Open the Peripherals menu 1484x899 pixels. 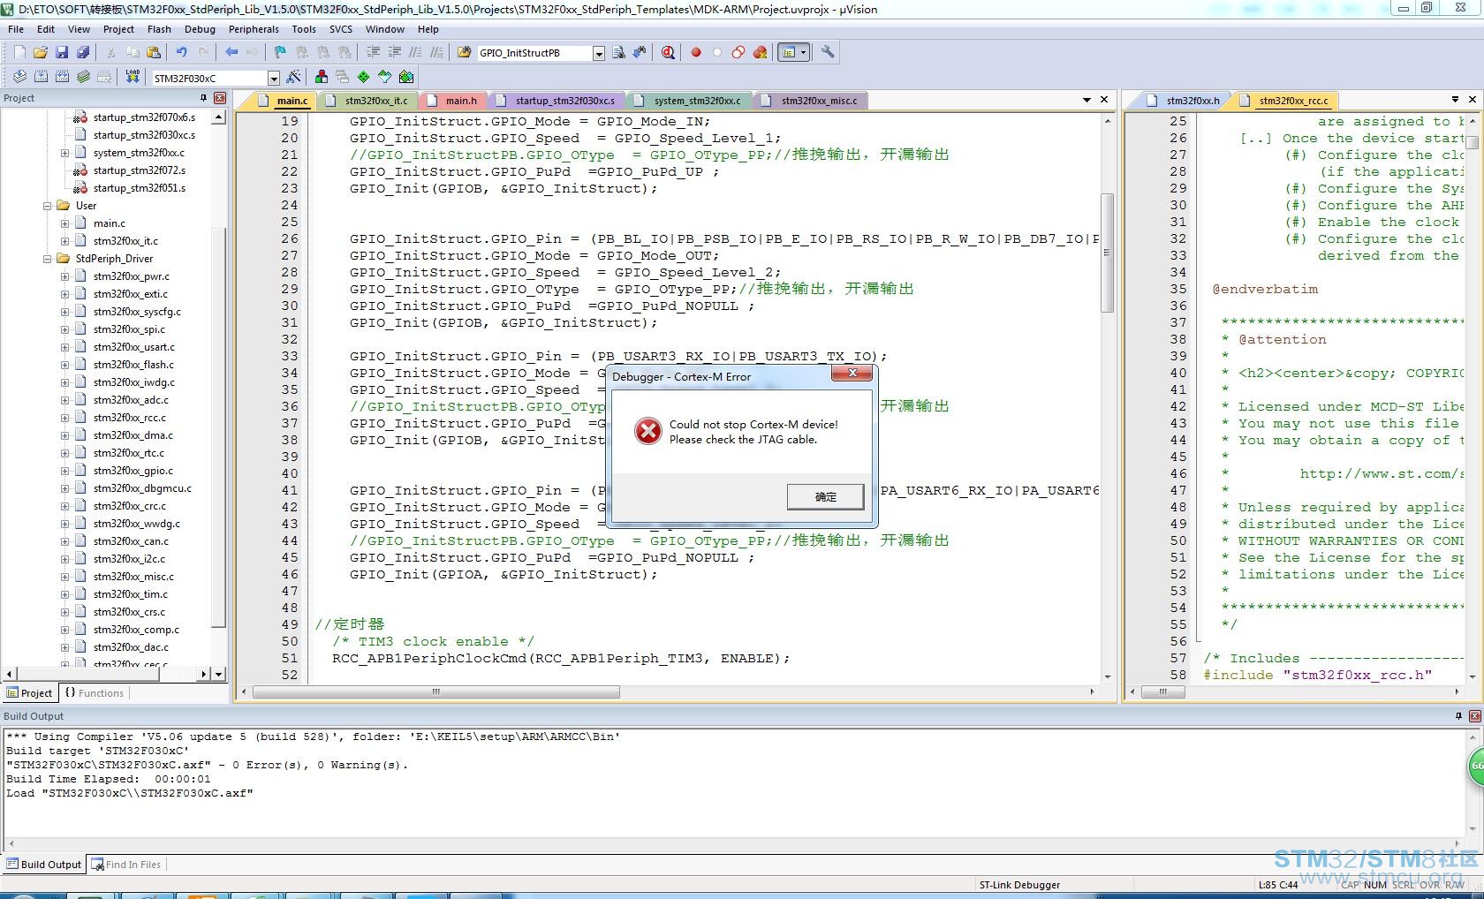tap(254, 29)
